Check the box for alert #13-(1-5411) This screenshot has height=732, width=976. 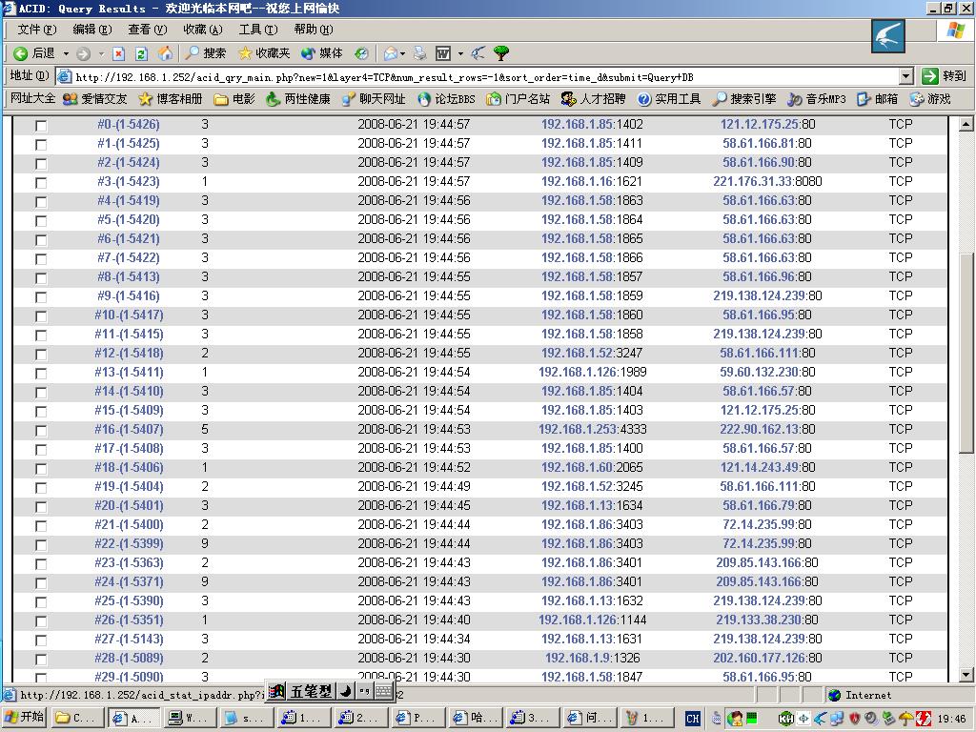point(41,374)
